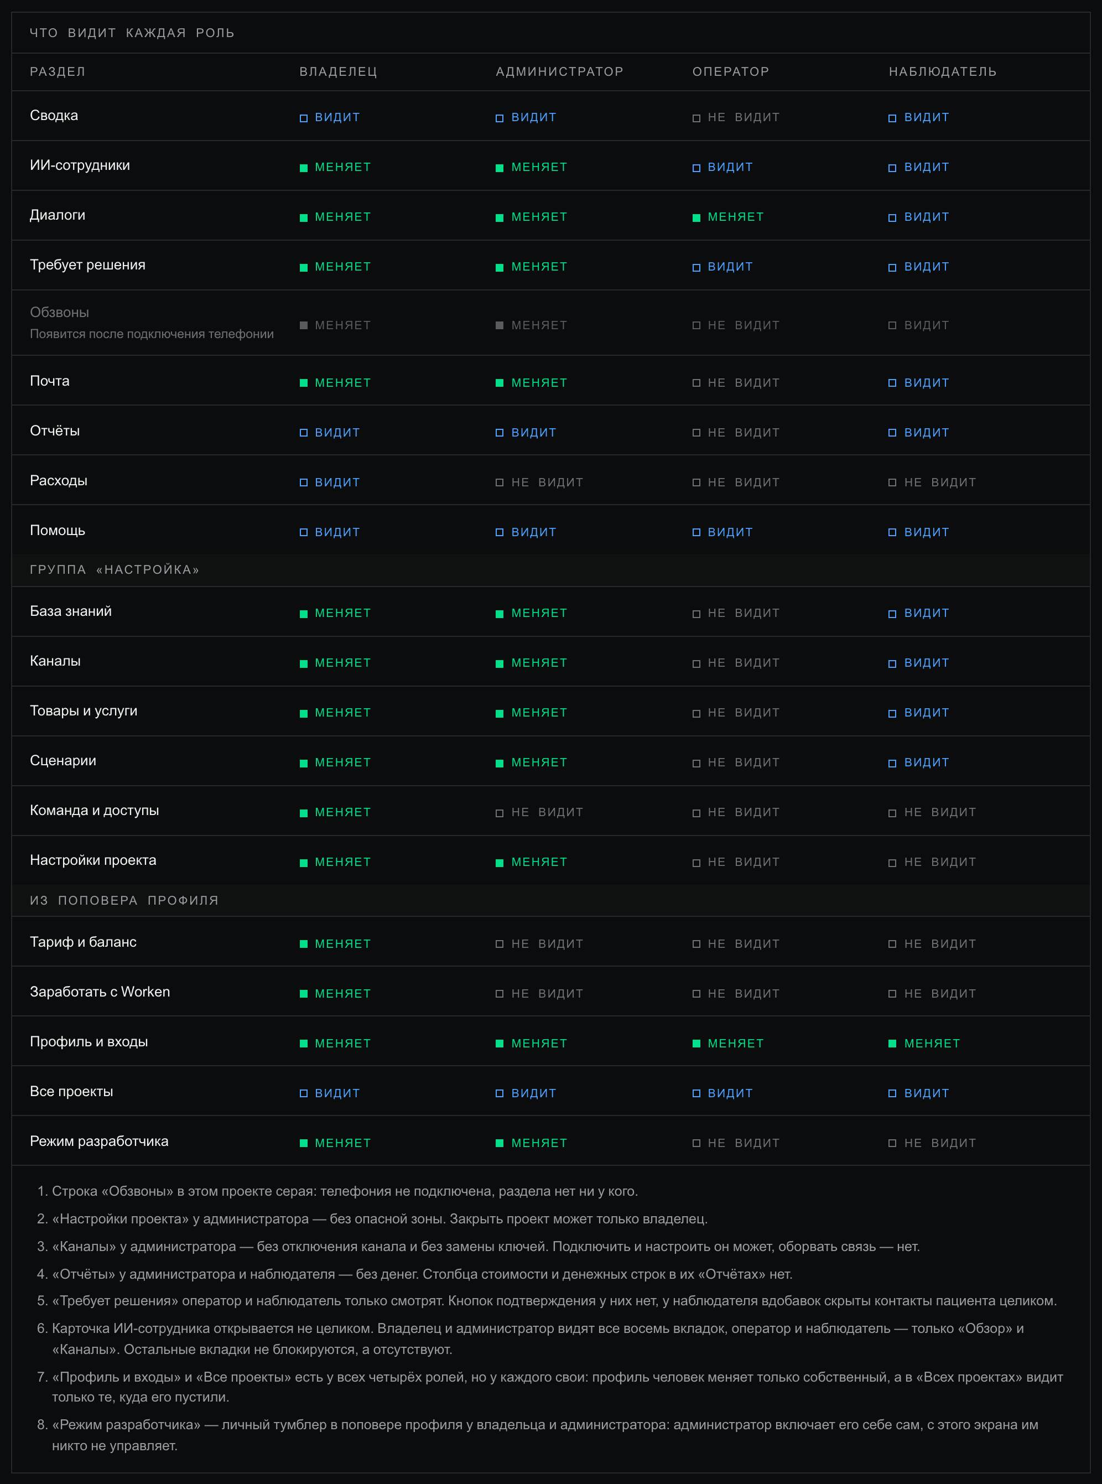Click the «База знаний» row label

(71, 611)
